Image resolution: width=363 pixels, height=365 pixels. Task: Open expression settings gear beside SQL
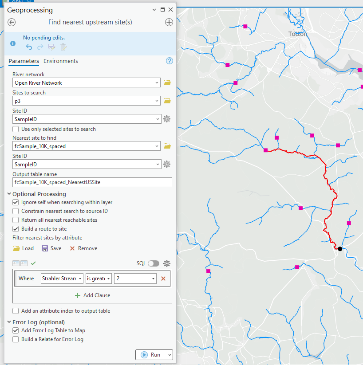coord(167,263)
